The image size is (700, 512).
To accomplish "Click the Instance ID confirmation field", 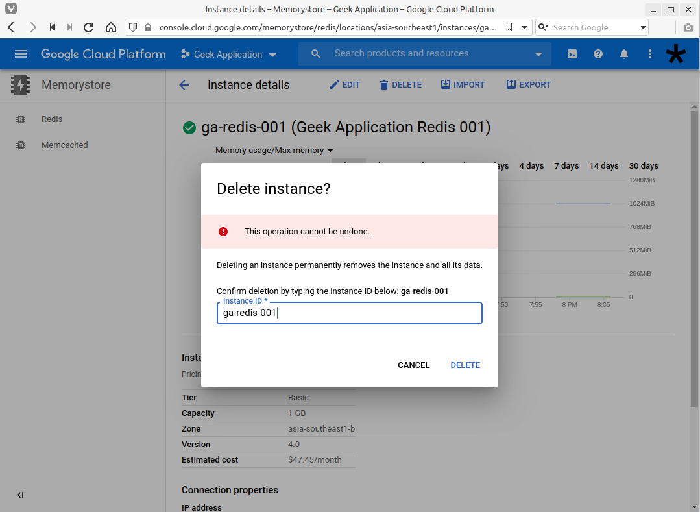I will (349, 313).
